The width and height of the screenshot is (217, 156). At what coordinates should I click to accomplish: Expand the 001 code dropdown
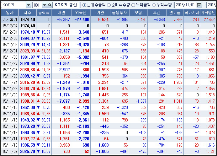pyautogui.click(x=45, y=5)
